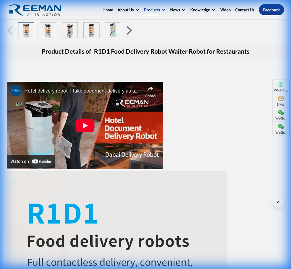Expand the Knowledge menu chevron
This screenshot has height=269, width=291.
click(x=214, y=10)
